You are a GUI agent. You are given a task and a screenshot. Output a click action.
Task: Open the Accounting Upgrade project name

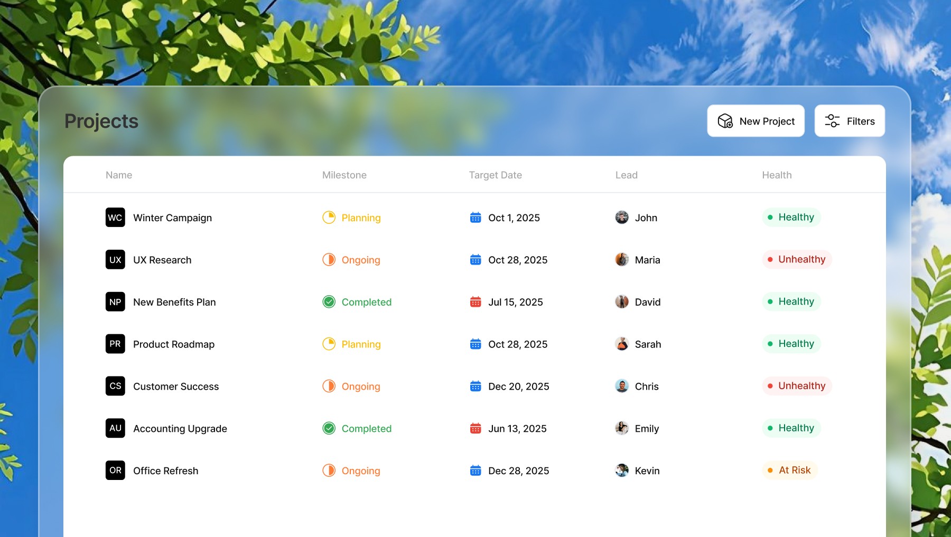(180, 429)
